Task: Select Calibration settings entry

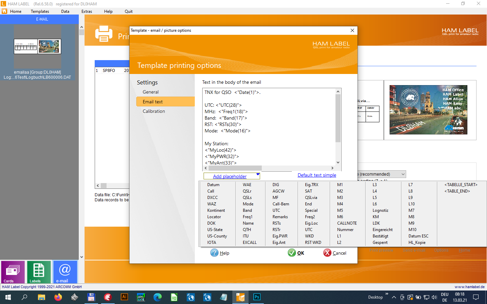Action: (154, 111)
